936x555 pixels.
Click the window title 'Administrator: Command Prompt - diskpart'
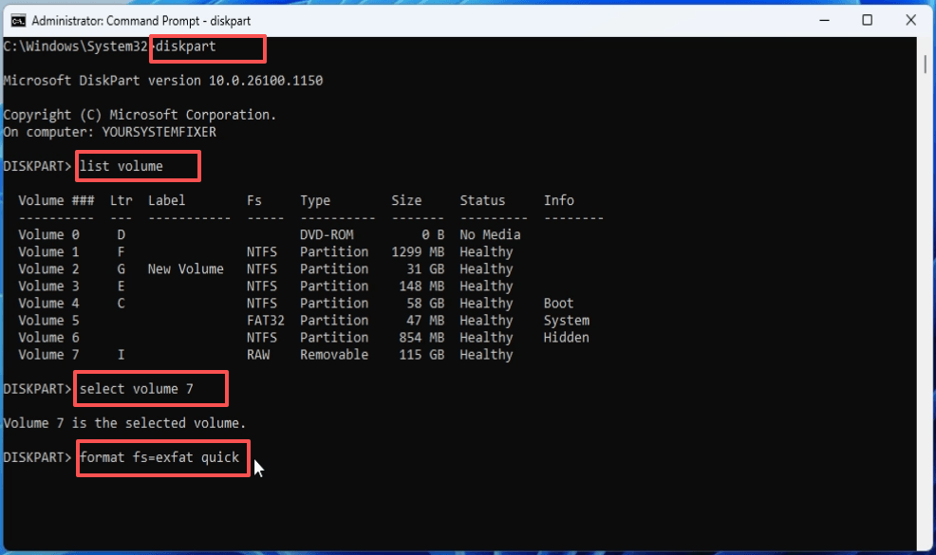pos(140,21)
